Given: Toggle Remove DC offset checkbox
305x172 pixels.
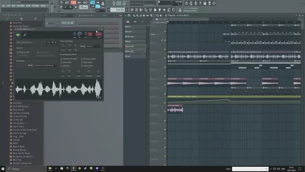Looking at the screenshot, I should pos(61,59).
